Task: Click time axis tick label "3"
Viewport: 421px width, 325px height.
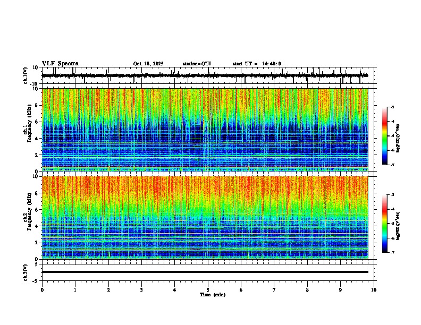Action: coord(141,290)
